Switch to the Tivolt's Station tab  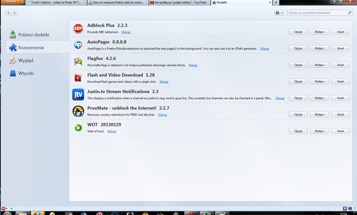pyautogui.click(x=56, y=3)
